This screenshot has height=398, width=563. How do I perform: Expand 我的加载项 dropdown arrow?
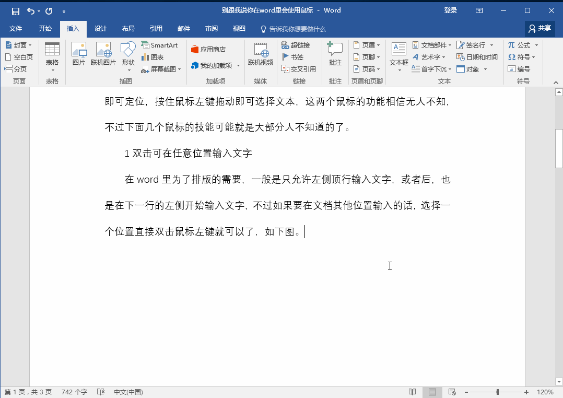click(238, 65)
